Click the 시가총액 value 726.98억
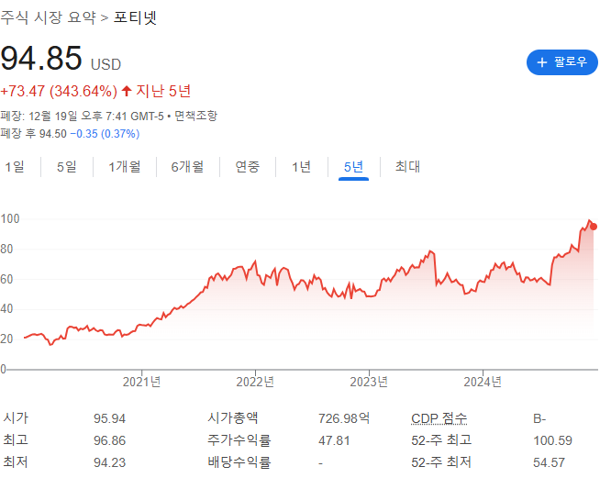Viewport: 611px width, 478px height. [344, 418]
